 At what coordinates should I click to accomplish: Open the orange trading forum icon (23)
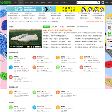coord(58,92)
